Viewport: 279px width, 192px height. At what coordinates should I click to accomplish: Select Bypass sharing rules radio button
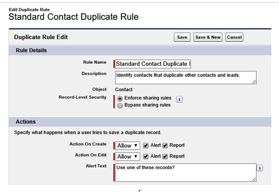(120, 105)
